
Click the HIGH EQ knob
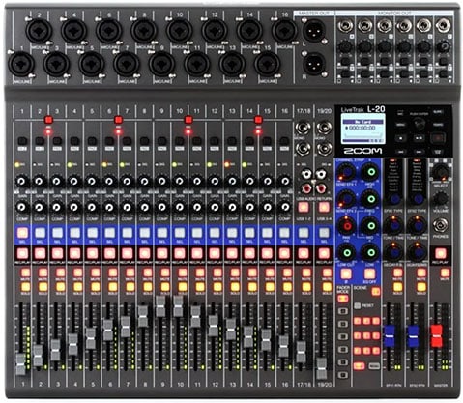[x=371, y=171]
